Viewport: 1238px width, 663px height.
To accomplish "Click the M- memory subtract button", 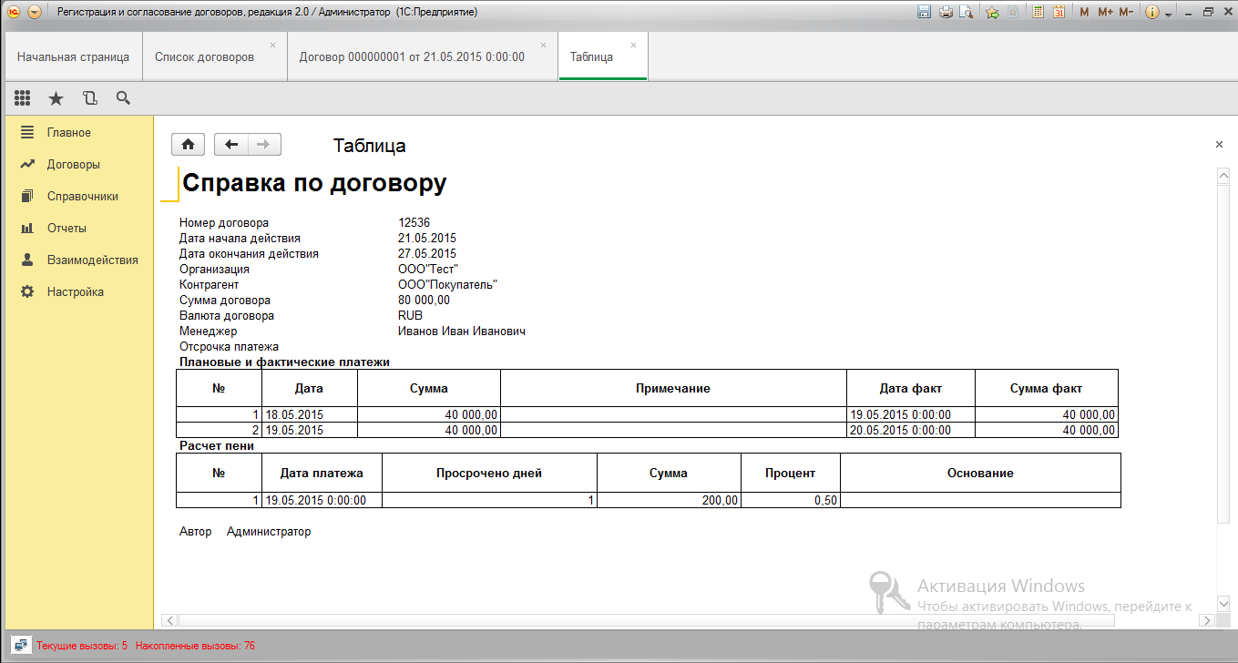I will (1126, 12).
